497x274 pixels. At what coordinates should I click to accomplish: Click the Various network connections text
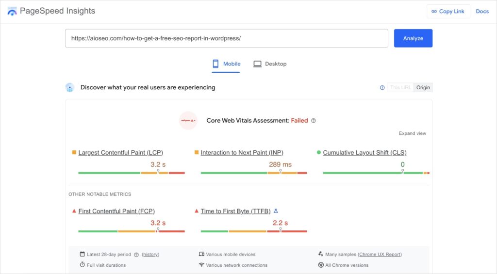237,265
